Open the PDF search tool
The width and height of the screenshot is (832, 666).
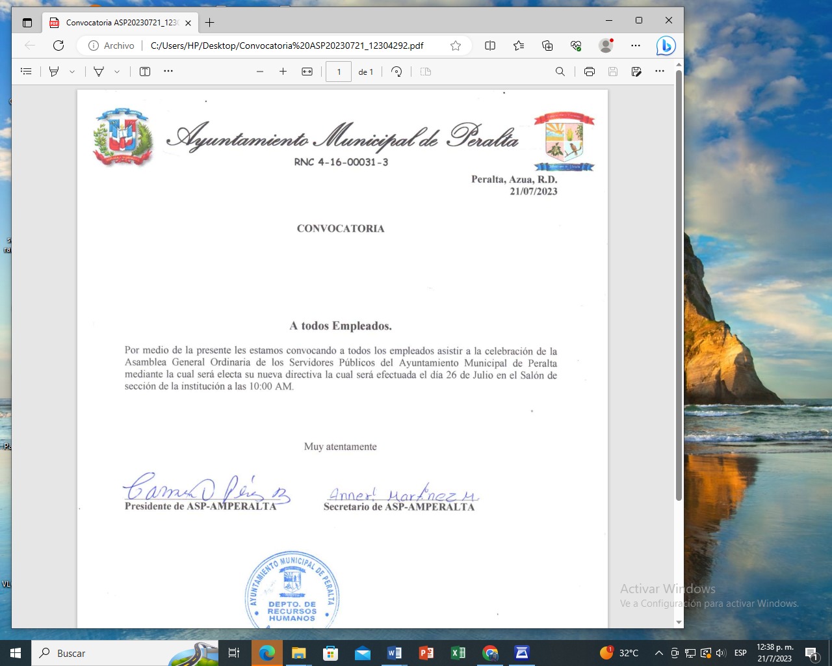point(560,72)
